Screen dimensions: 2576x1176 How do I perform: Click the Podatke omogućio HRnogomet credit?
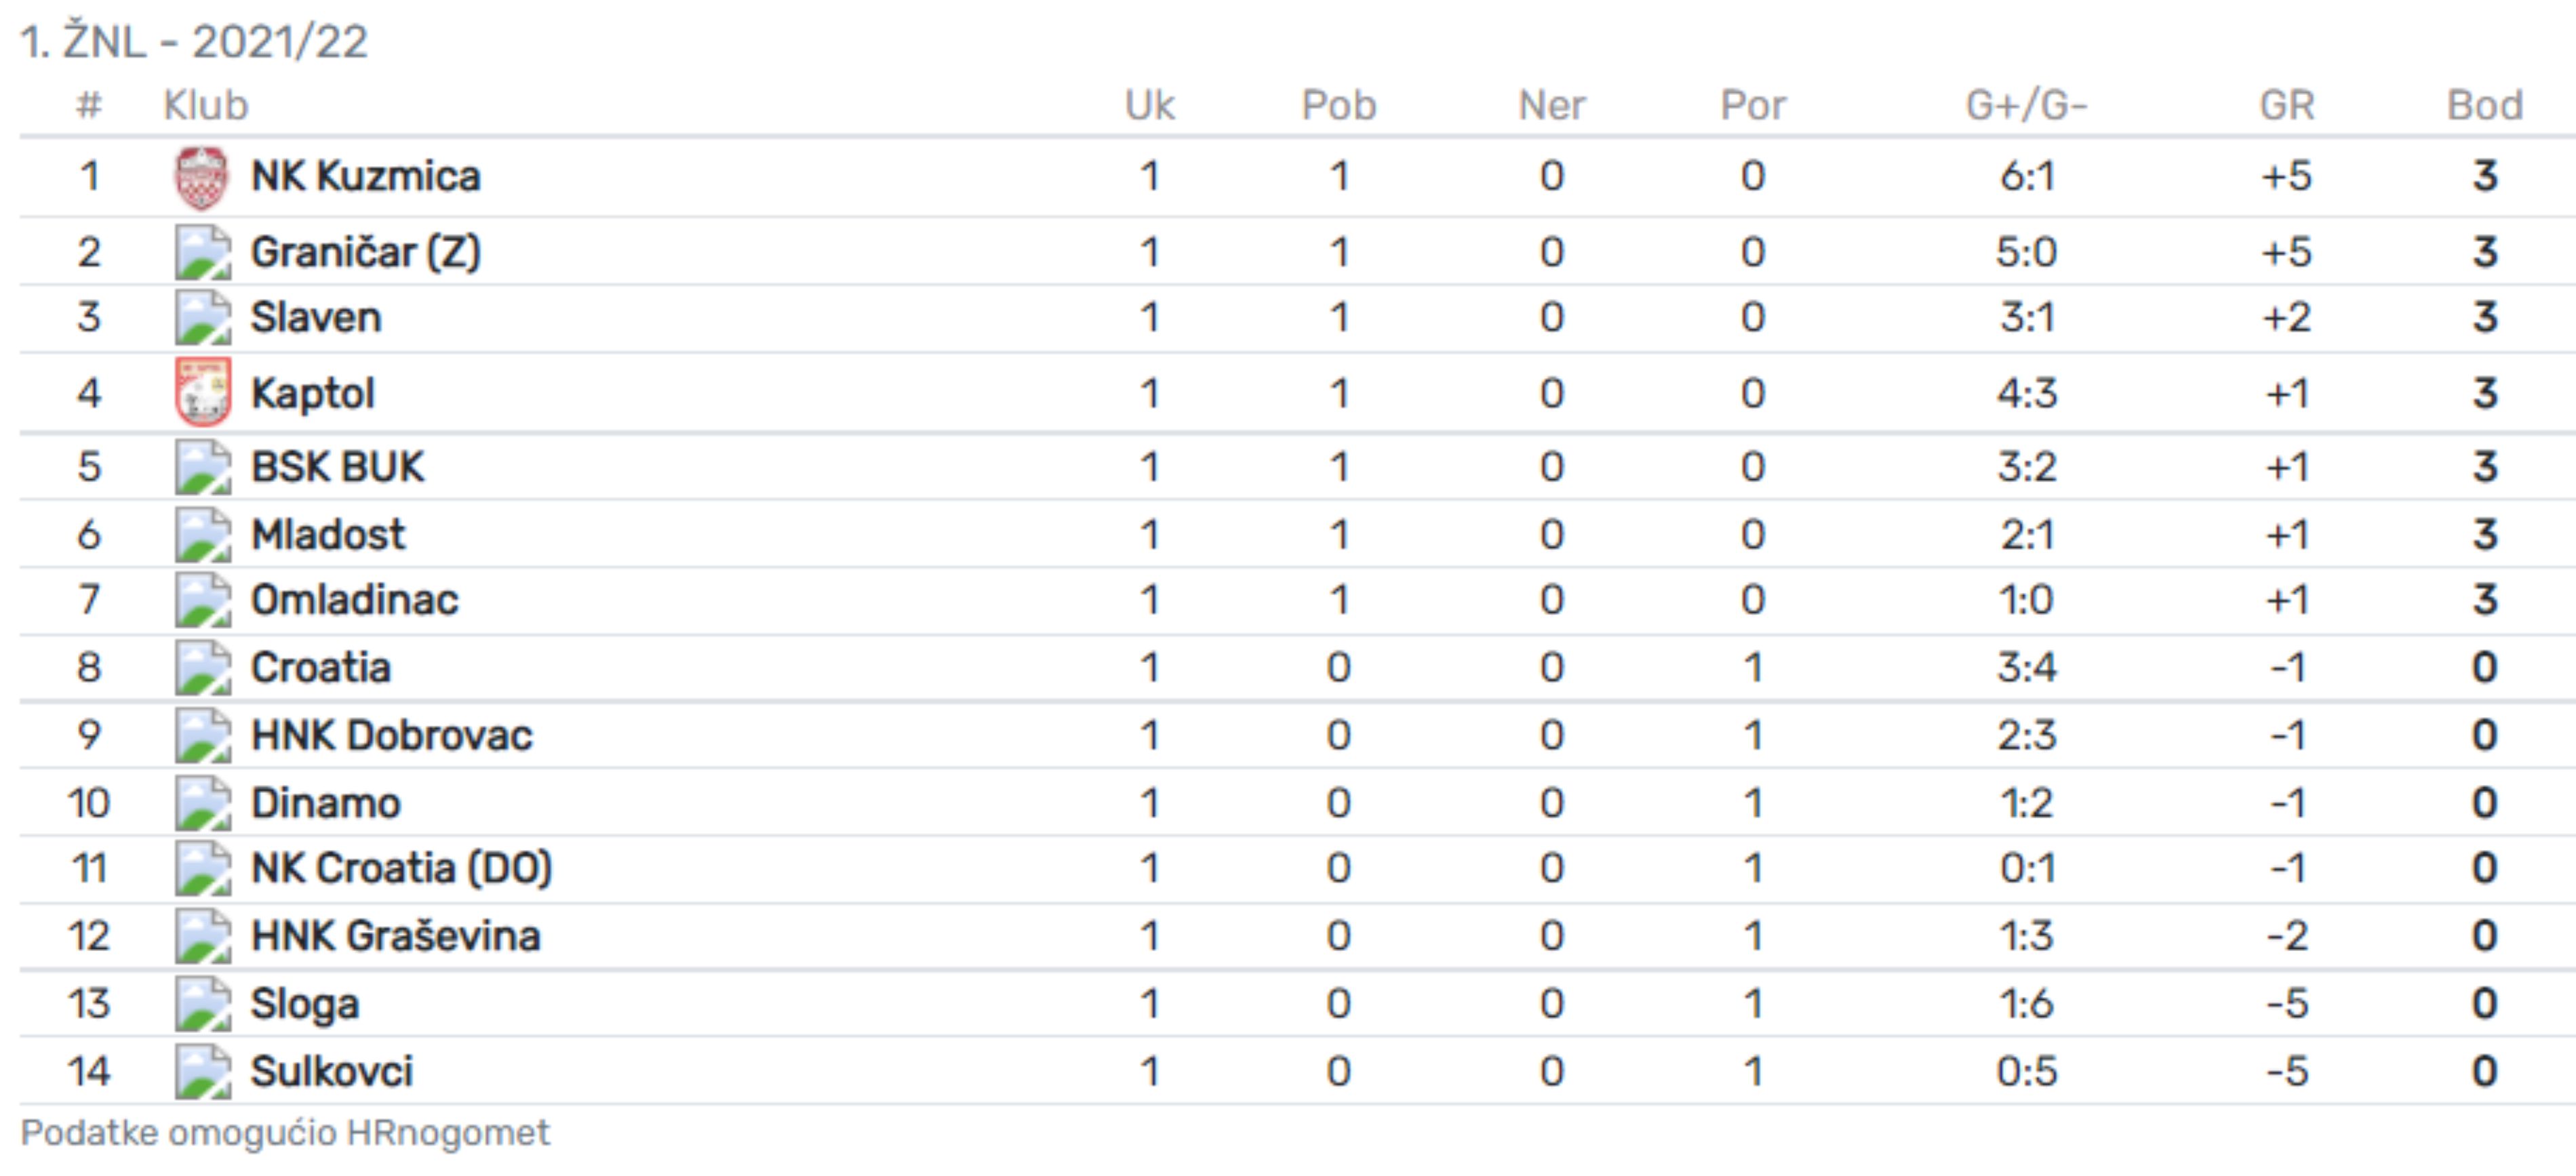pyautogui.click(x=285, y=1133)
